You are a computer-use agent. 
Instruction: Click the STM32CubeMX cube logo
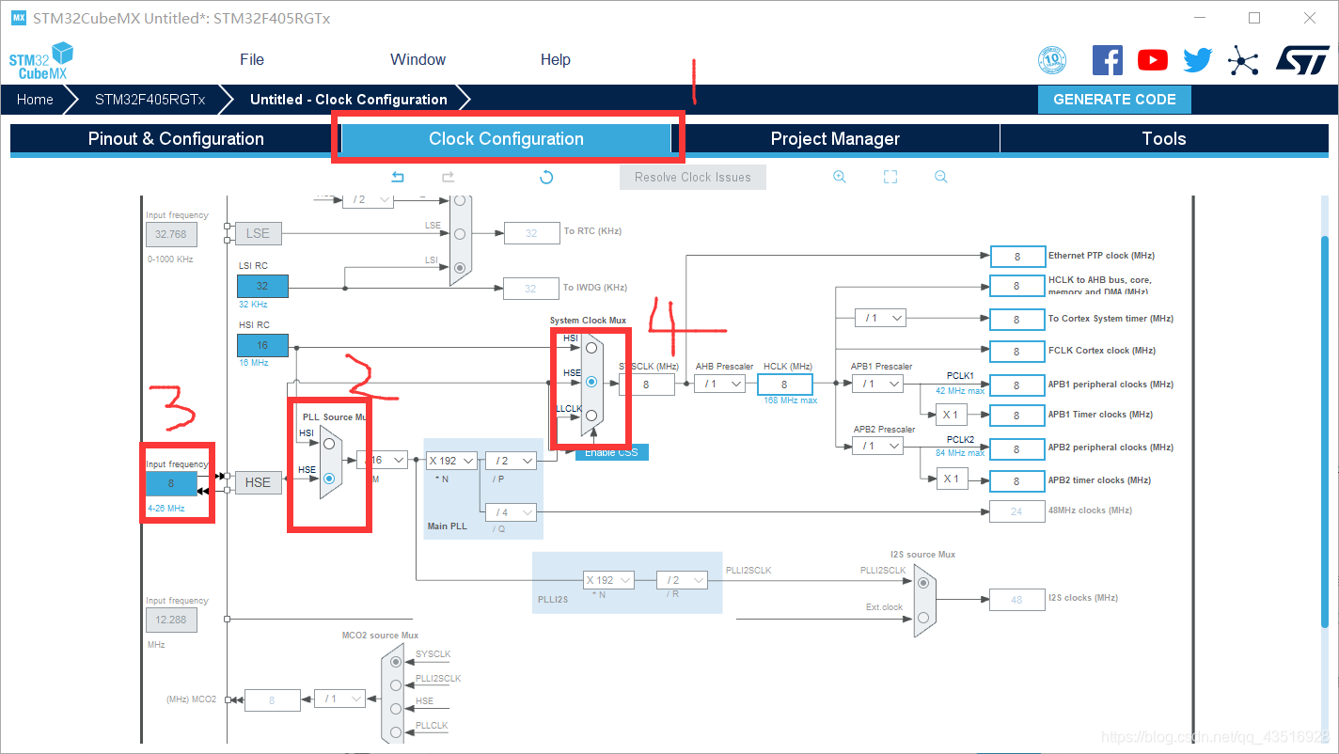(42, 60)
